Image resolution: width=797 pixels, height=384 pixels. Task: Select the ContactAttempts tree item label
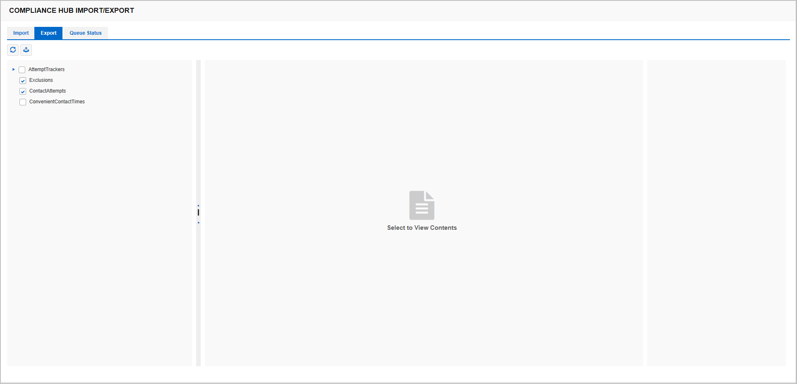48,91
